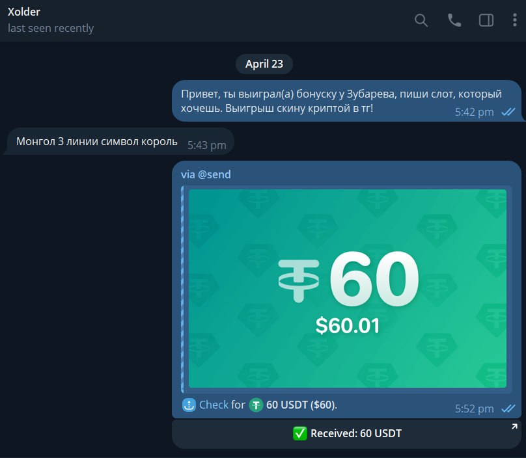
Task: Open the @send bot link
Action: pyautogui.click(x=214, y=174)
